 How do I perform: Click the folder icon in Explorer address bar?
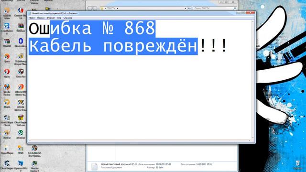pyautogui.click(x=102, y=9)
